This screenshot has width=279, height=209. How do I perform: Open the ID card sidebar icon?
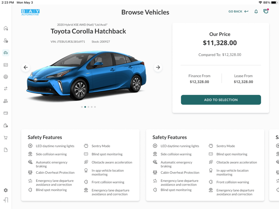(6, 65)
